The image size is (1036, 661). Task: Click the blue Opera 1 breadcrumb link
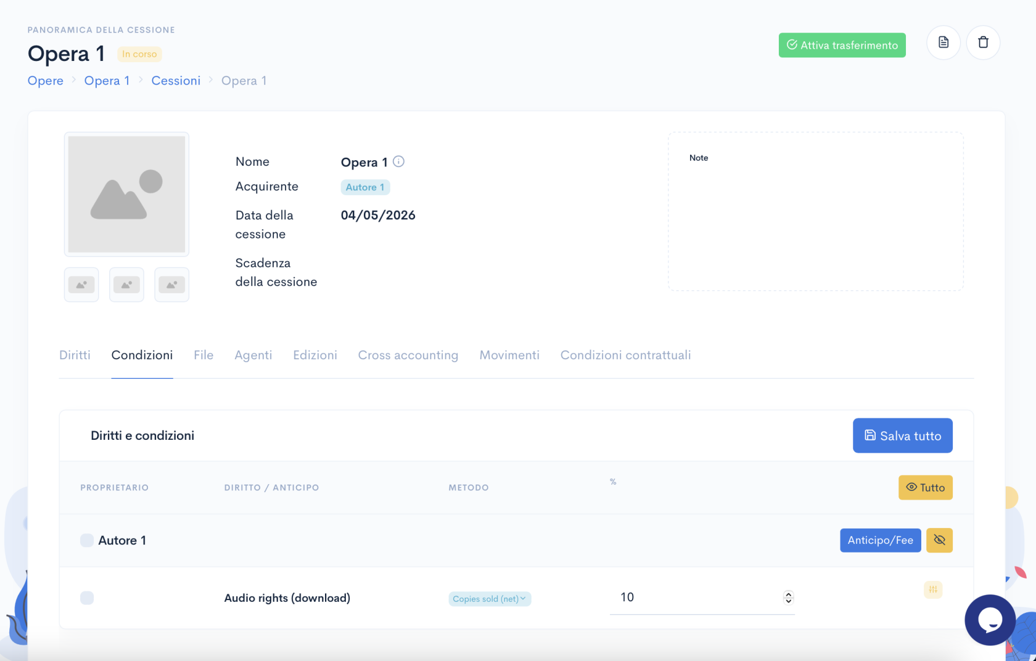[107, 81]
